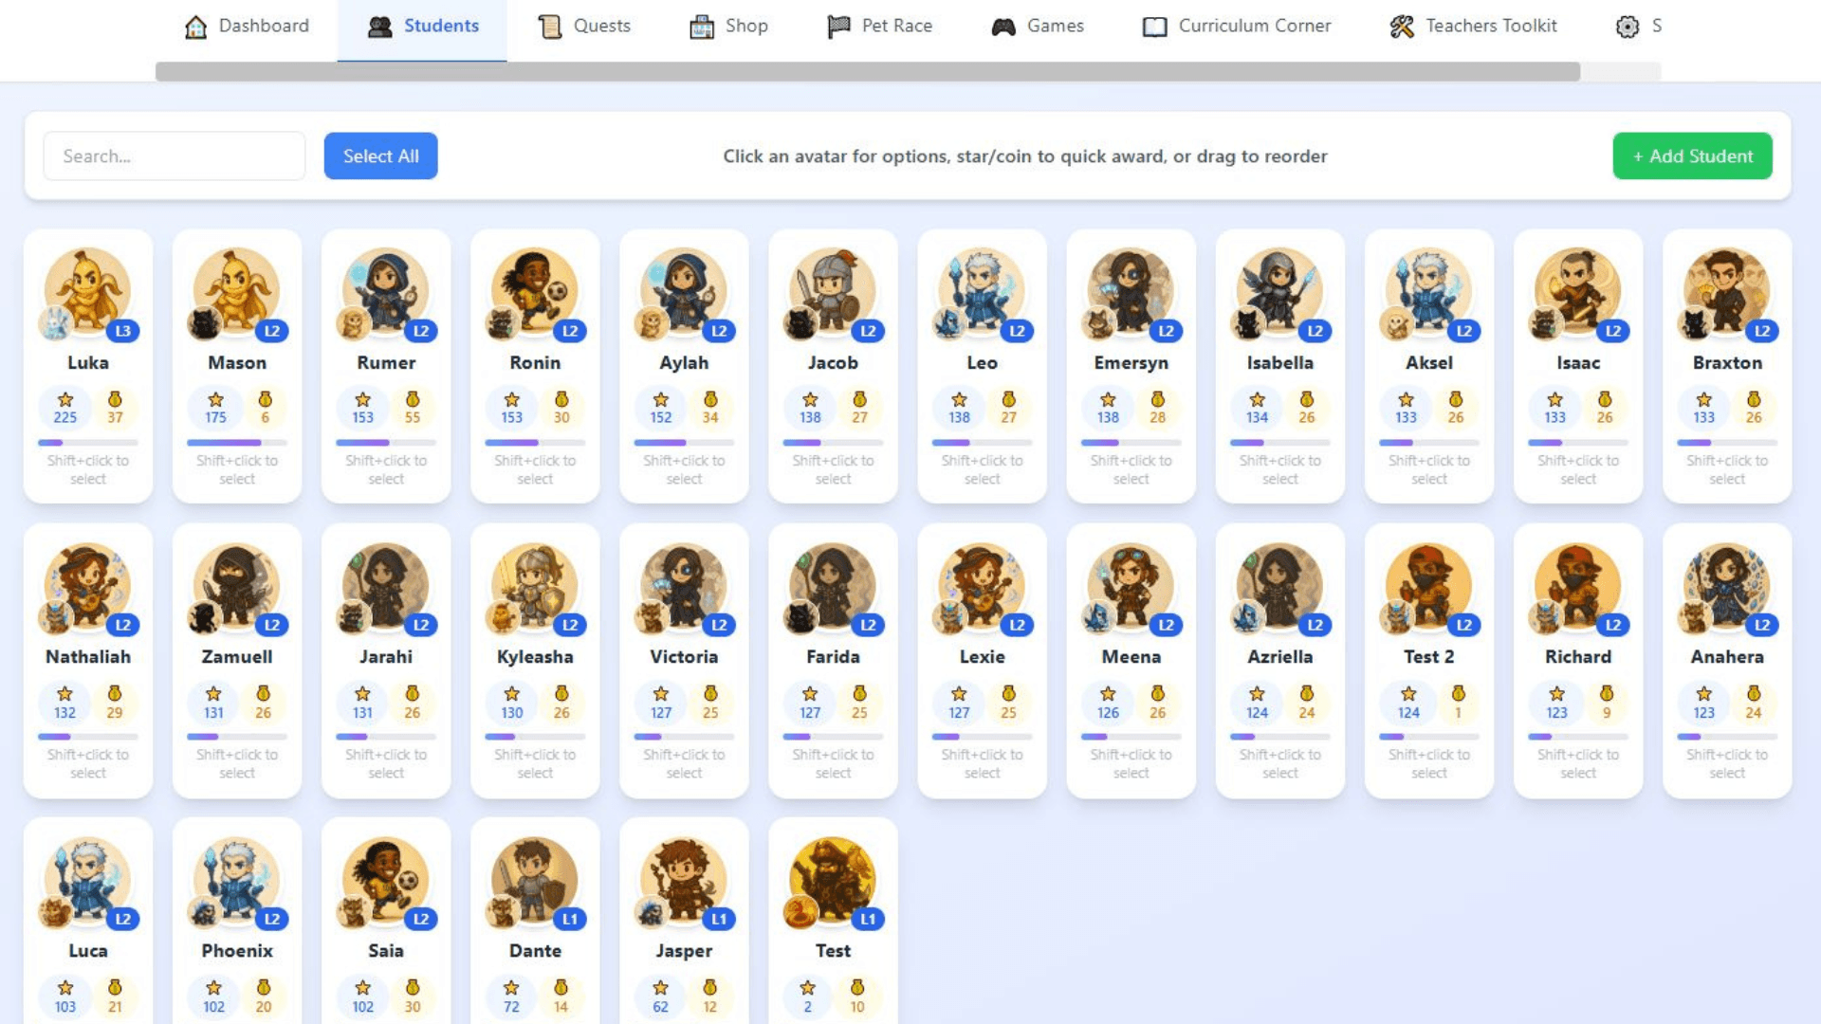Select the Shop icon in the navigation
Viewport: 1821px width, 1024px height.
(x=700, y=26)
